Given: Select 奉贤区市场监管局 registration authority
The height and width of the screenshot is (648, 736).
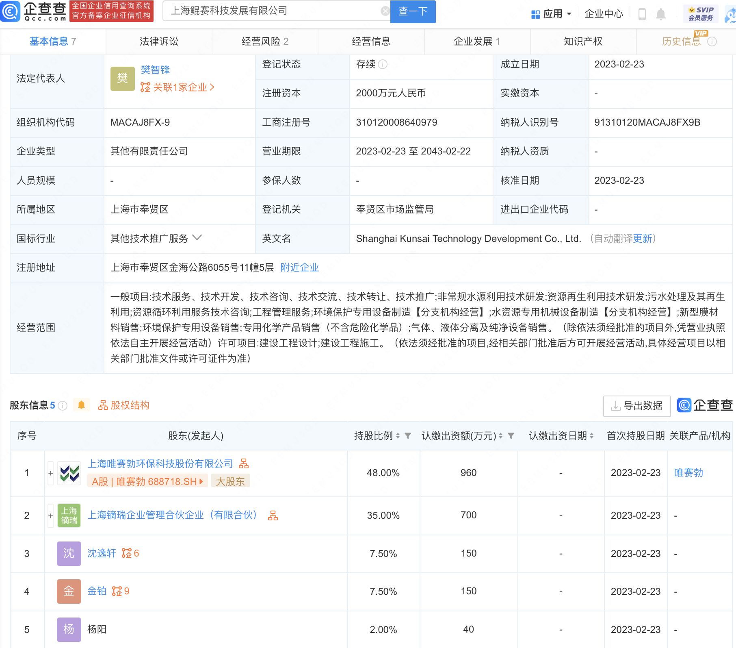Looking at the screenshot, I should (394, 209).
